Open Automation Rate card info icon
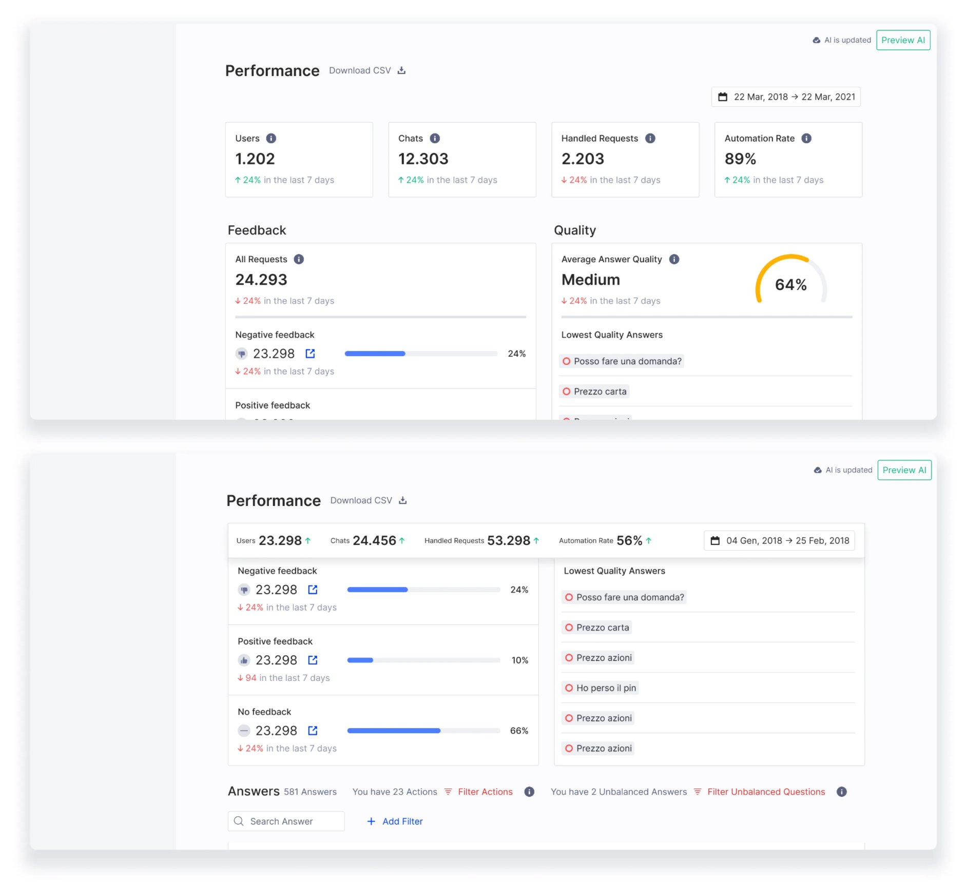 [x=806, y=139]
